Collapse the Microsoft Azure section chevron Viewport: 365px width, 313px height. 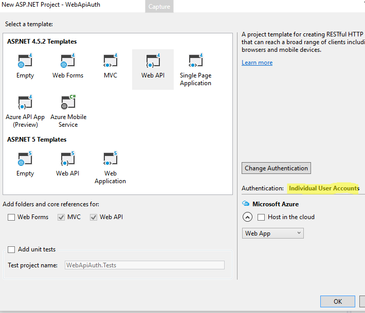point(247,217)
